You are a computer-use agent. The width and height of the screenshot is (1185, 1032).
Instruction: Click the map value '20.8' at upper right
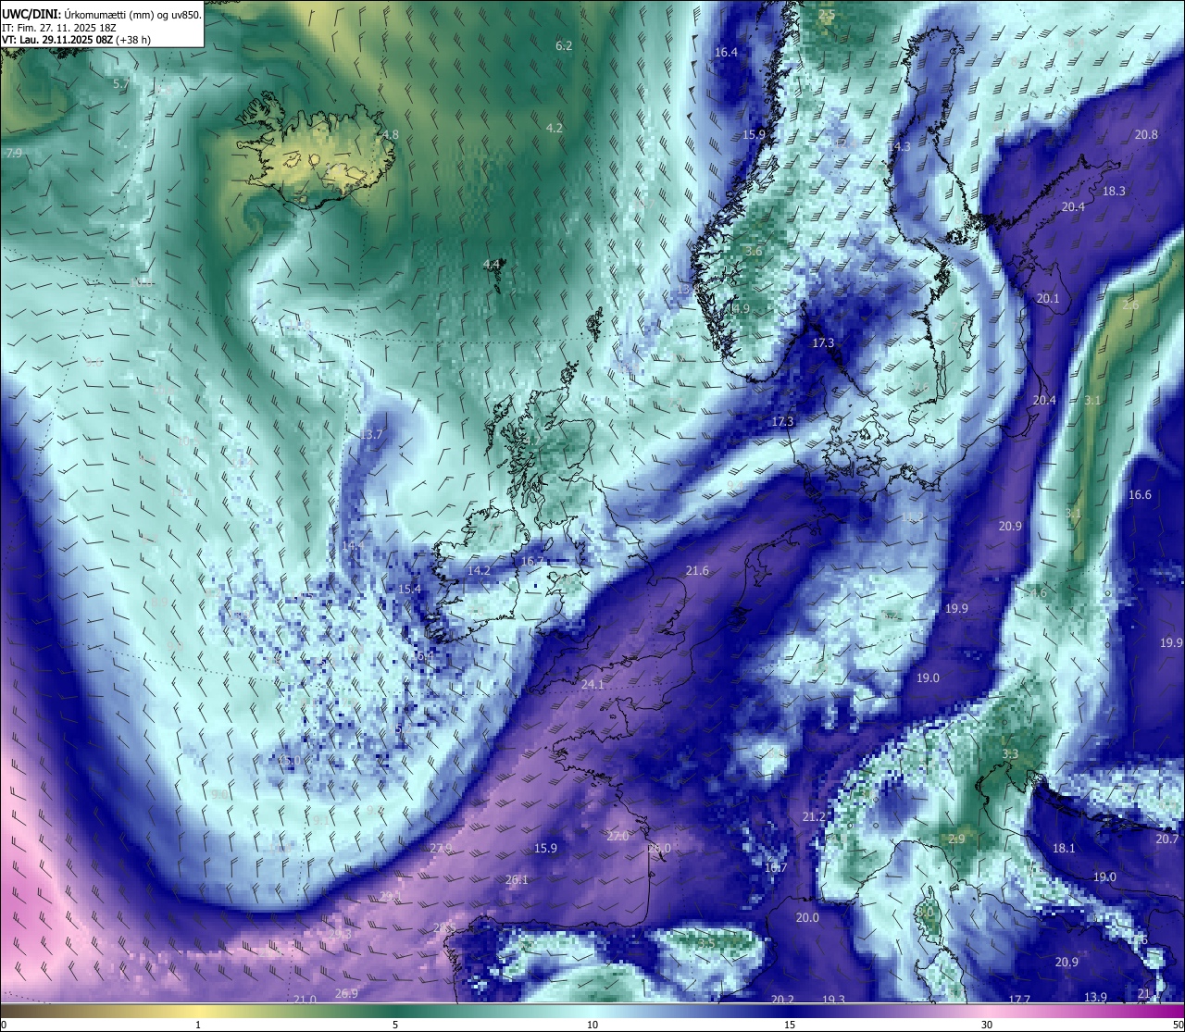coord(1146,134)
